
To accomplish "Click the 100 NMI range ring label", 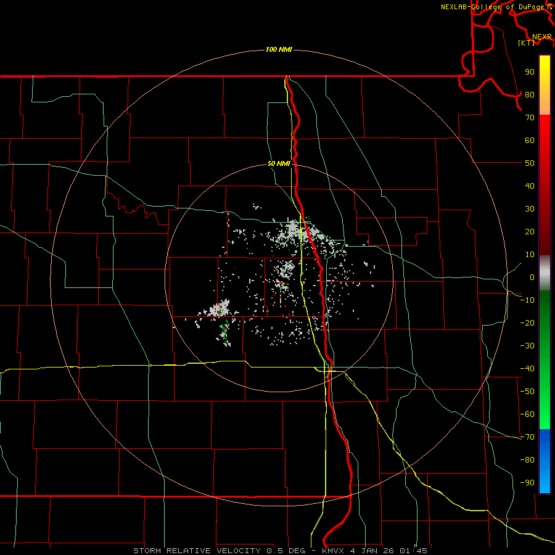I will point(279,49).
